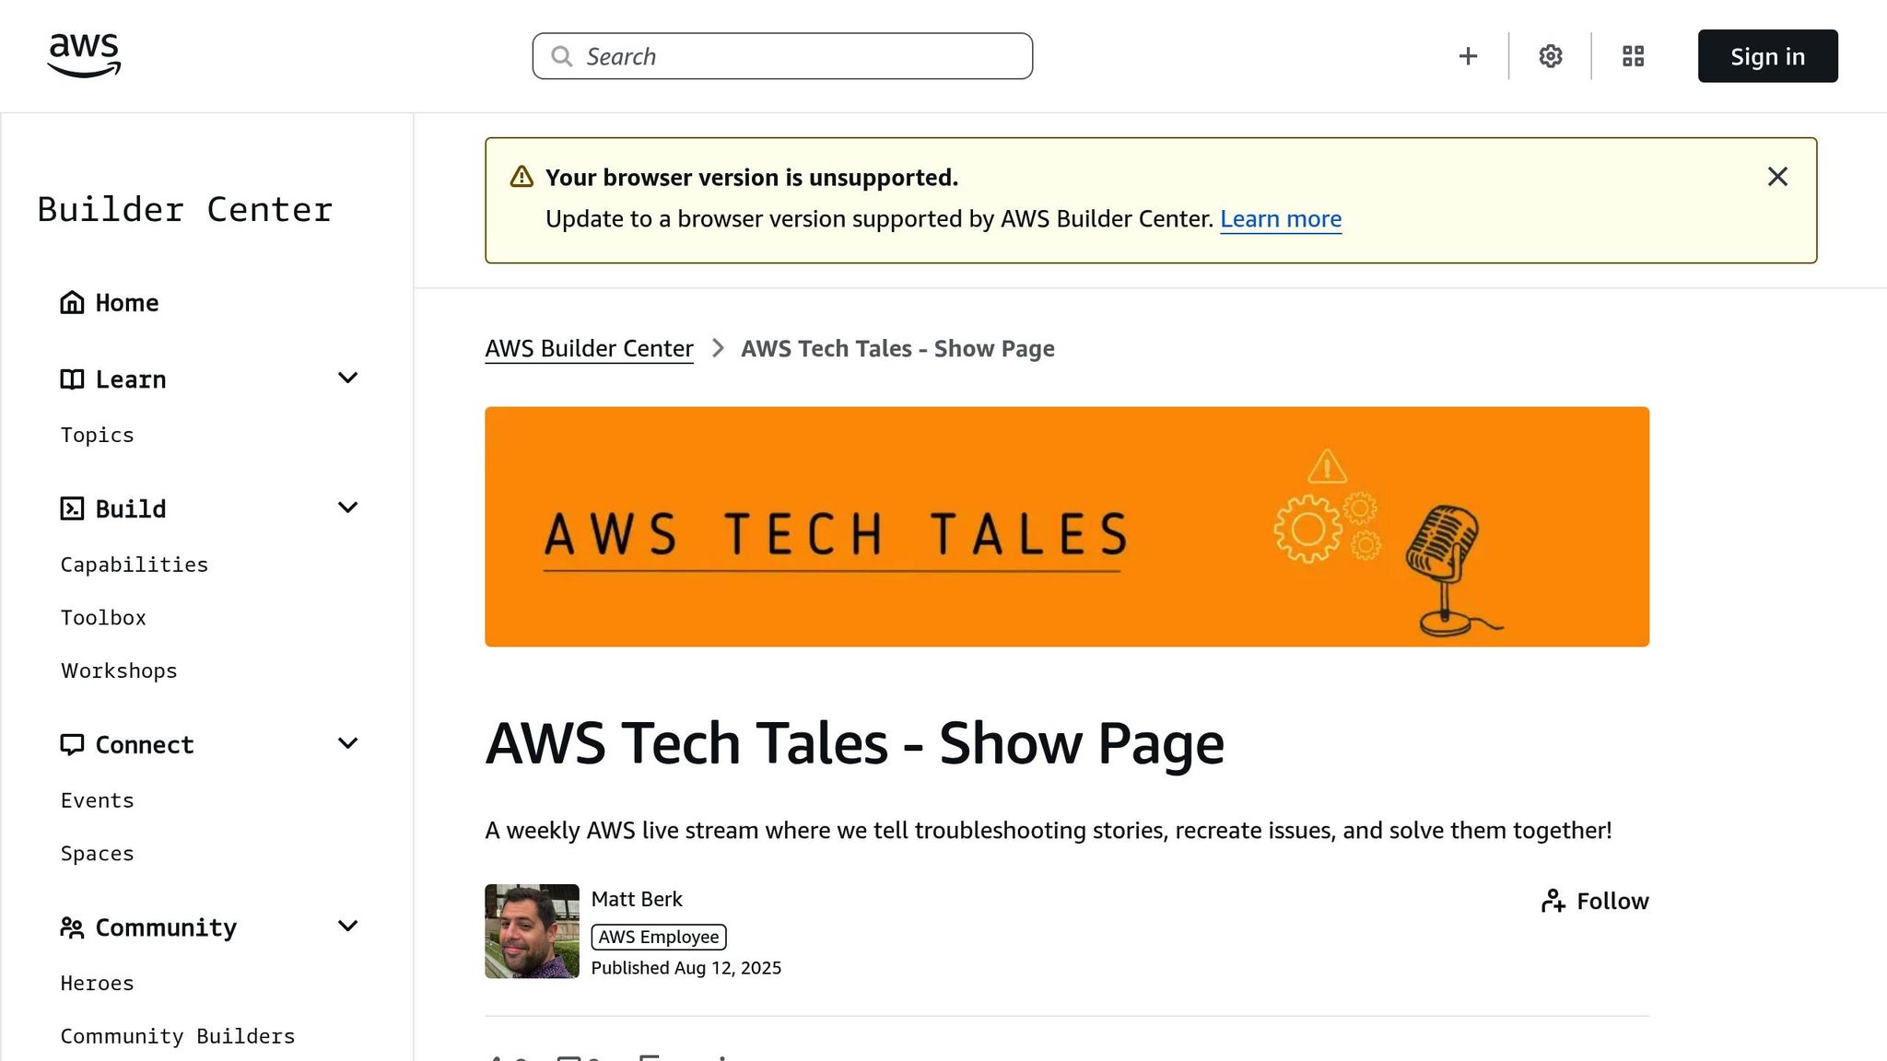Click the Community people icon in the sidebar

click(73, 927)
